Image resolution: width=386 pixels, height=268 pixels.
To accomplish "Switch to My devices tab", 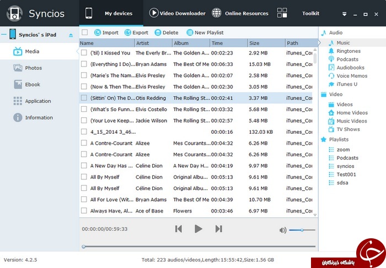I will point(111,13).
